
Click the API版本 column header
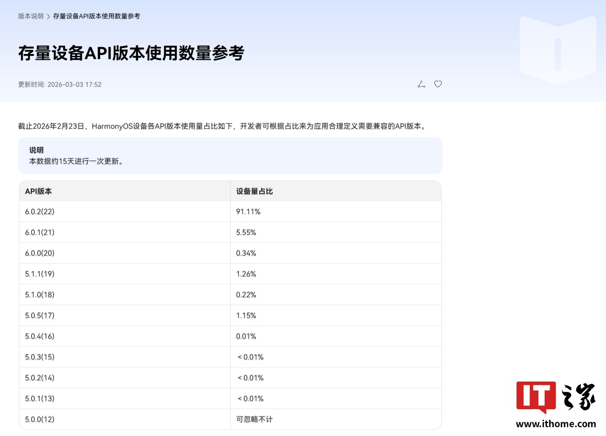pos(125,191)
